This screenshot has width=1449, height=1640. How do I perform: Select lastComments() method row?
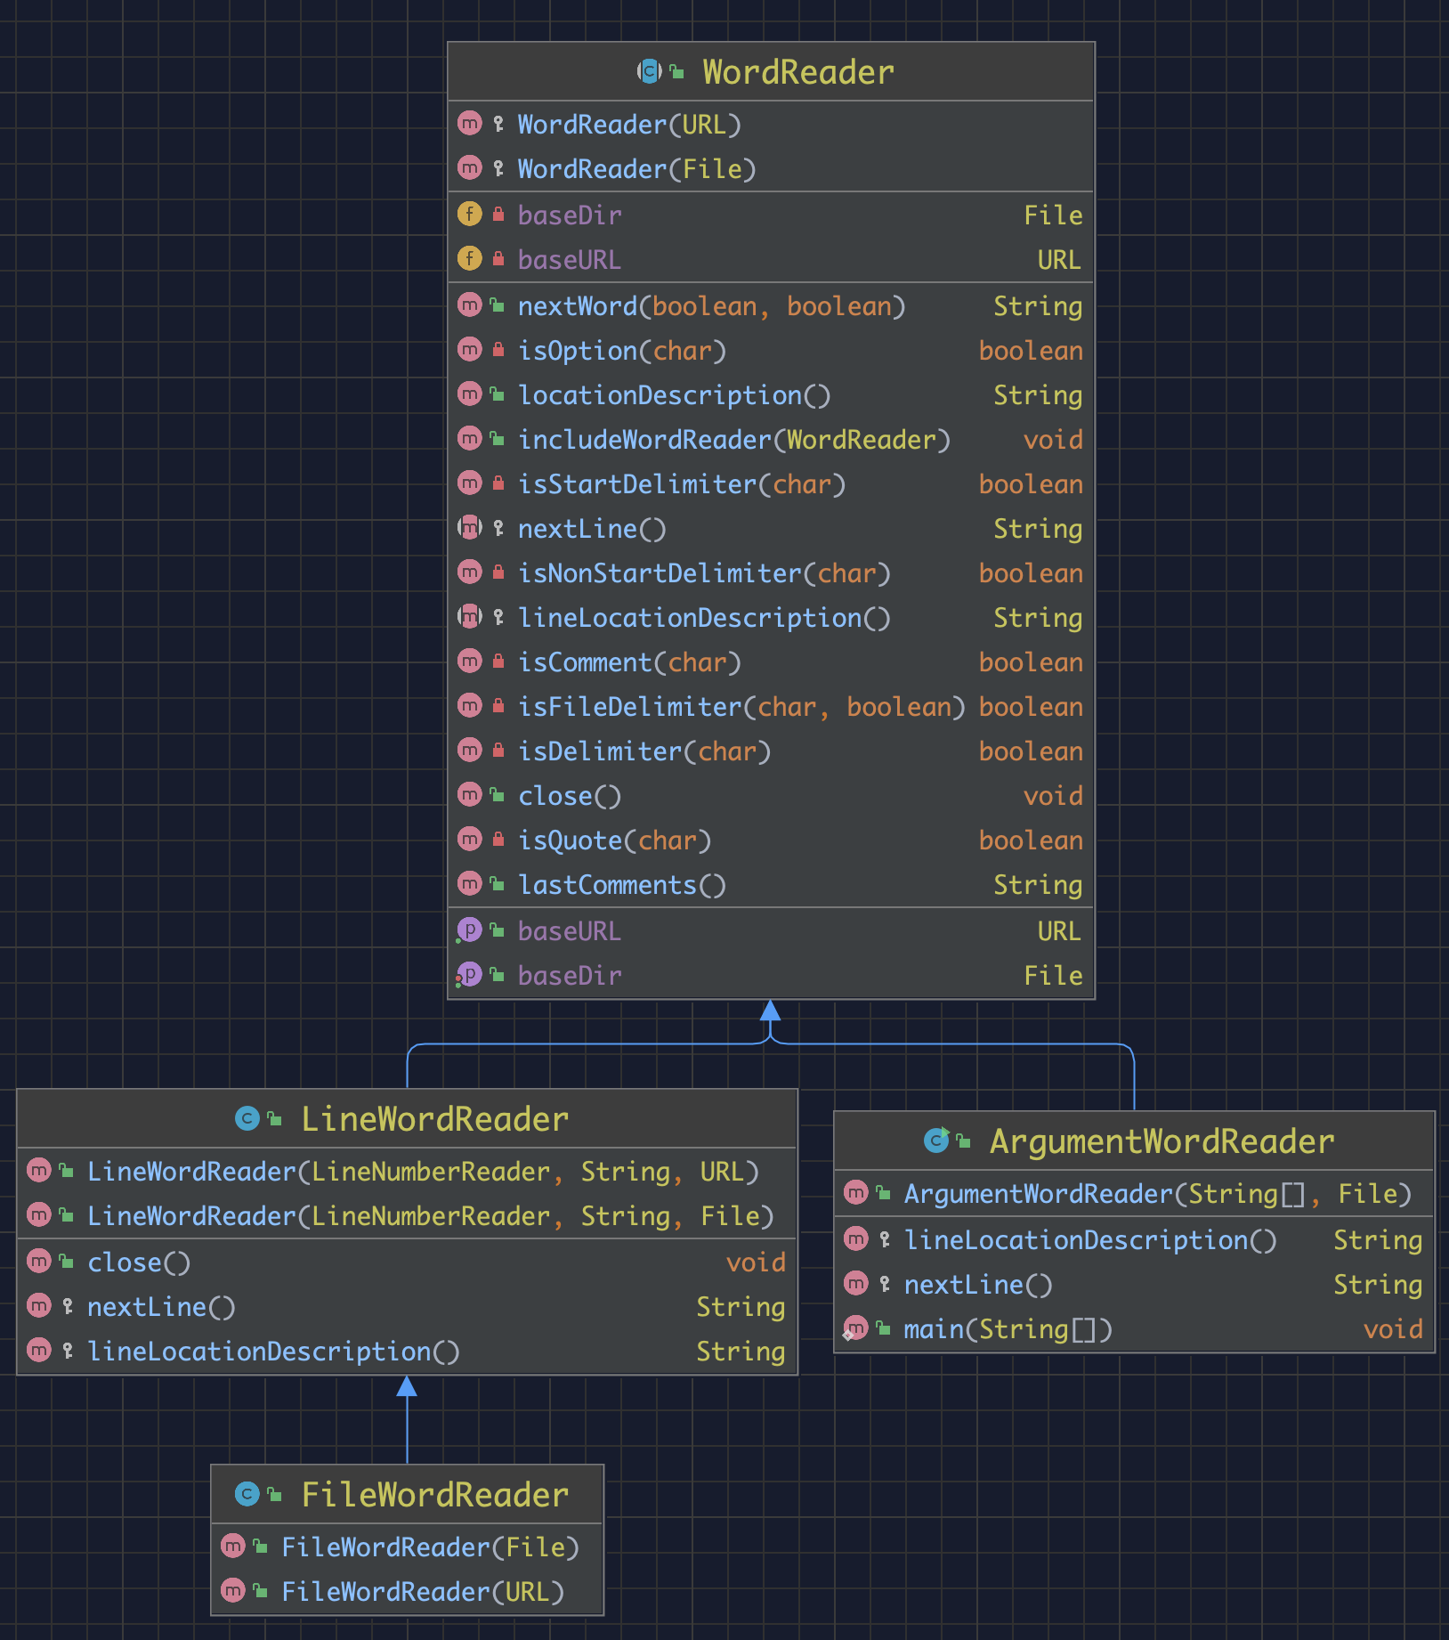click(771, 885)
